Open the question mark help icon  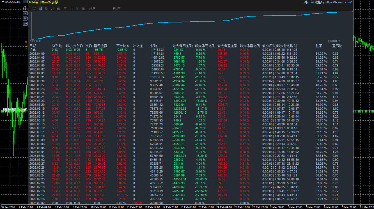coord(25,13)
